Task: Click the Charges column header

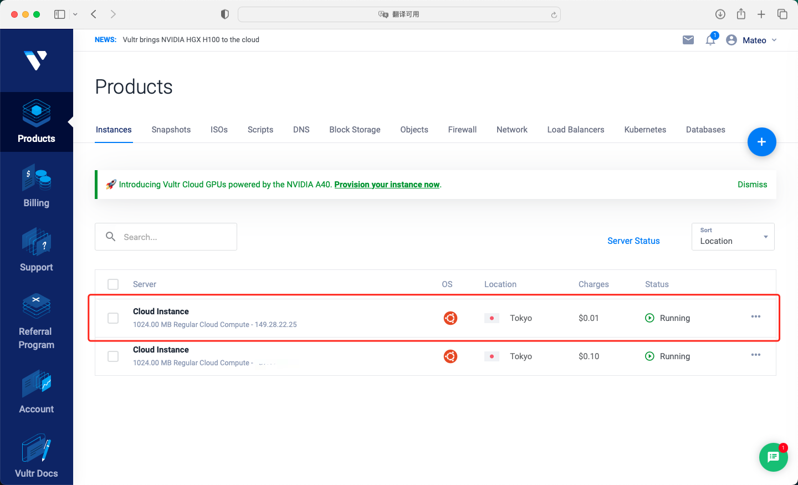Action: click(x=594, y=284)
